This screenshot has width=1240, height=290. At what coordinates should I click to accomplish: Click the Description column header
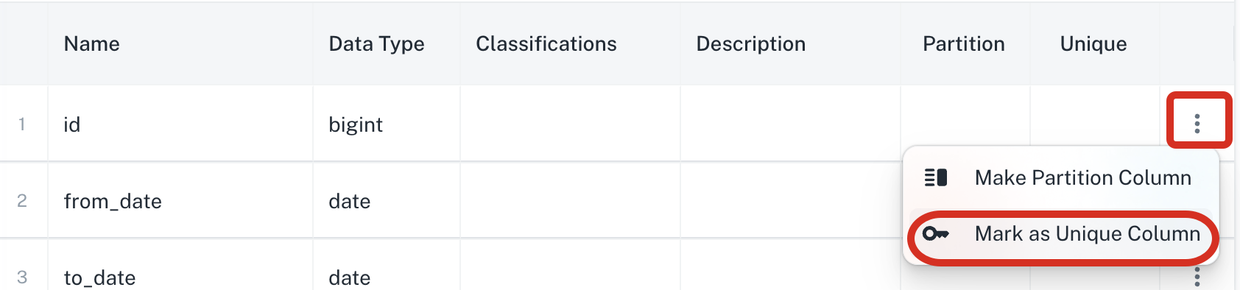(x=751, y=44)
